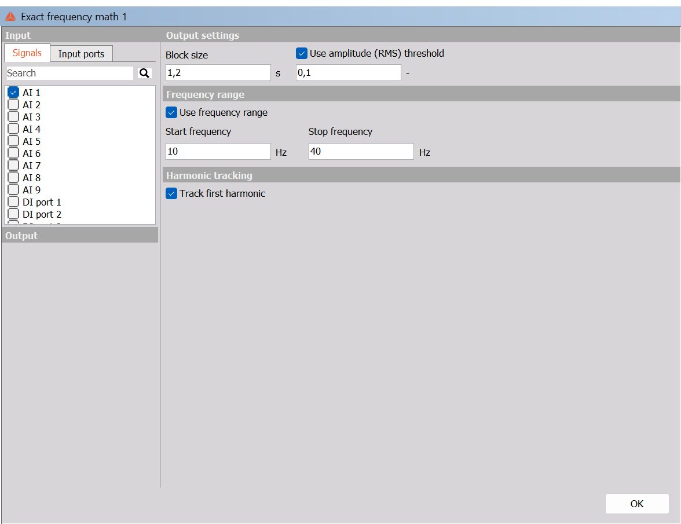Click the Output section header
The width and height of the screenshot is (681, 524).
click(x=80, y=235)
